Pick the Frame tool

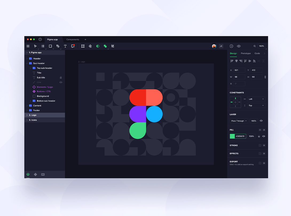click(x=43, y=46)
